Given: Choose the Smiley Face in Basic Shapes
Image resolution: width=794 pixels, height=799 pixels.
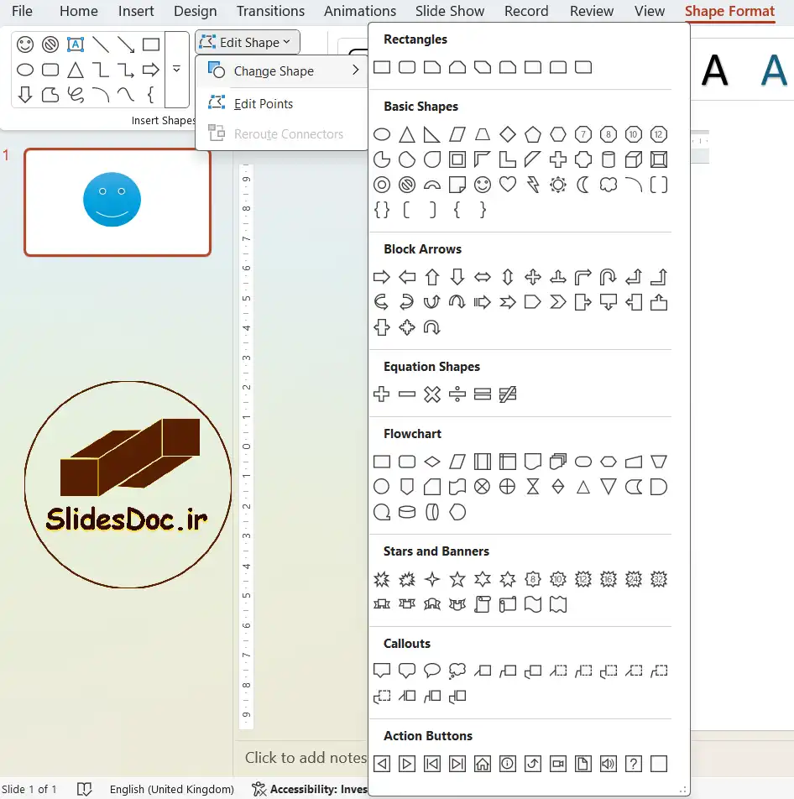Looking at the screenshot, I should 482,185.
